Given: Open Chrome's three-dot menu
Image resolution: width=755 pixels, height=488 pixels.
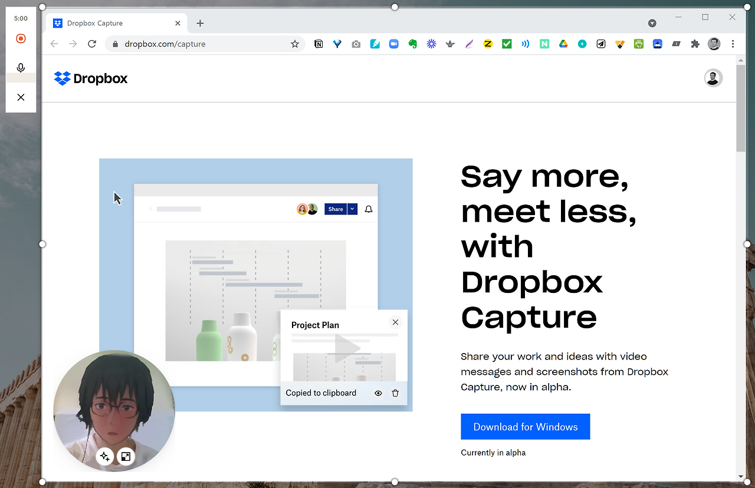Looking at the screenshot, I should point(733,44).
